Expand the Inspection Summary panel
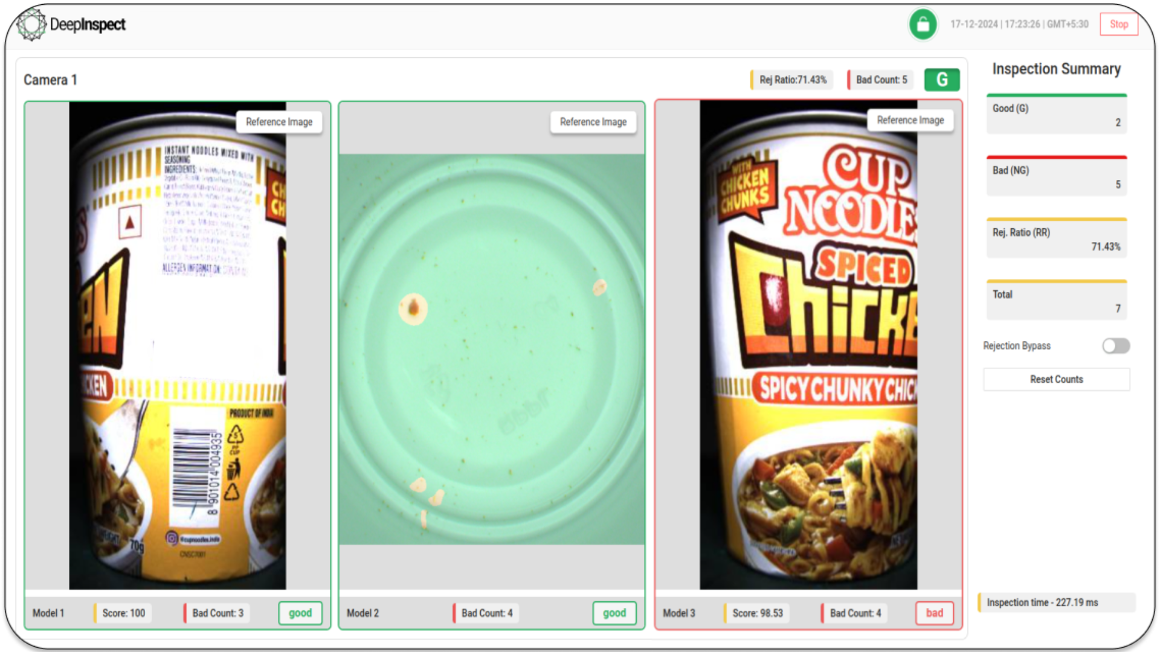Image resolution: width=1160 pixels, height=652 pixels. tap(1057, 68)
